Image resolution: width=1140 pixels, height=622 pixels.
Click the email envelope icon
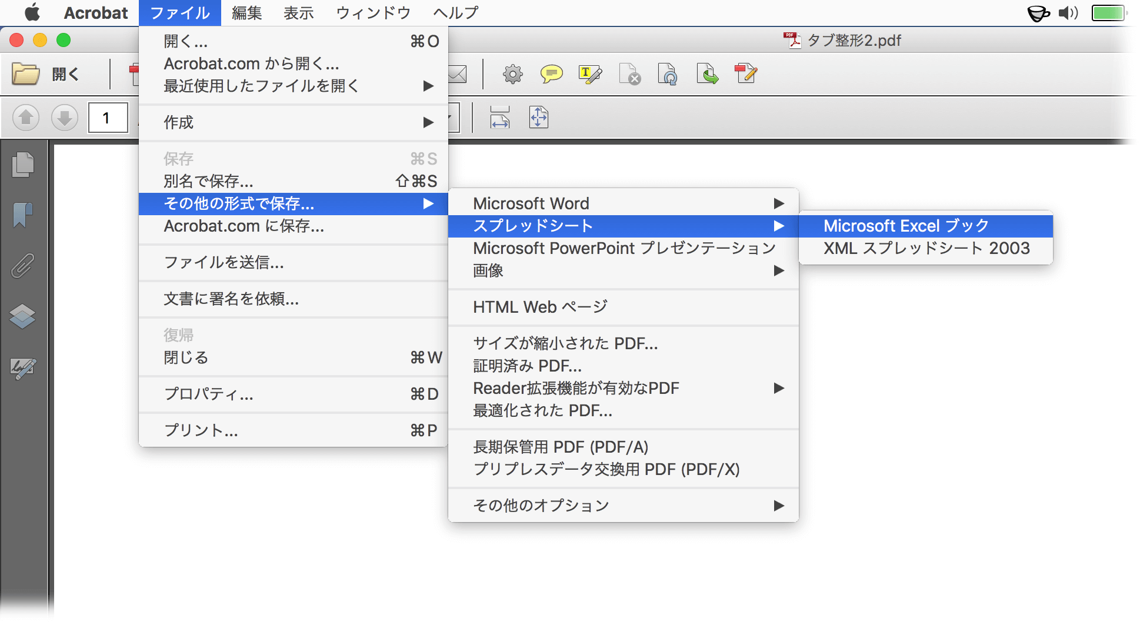click(x=458, y=75)
